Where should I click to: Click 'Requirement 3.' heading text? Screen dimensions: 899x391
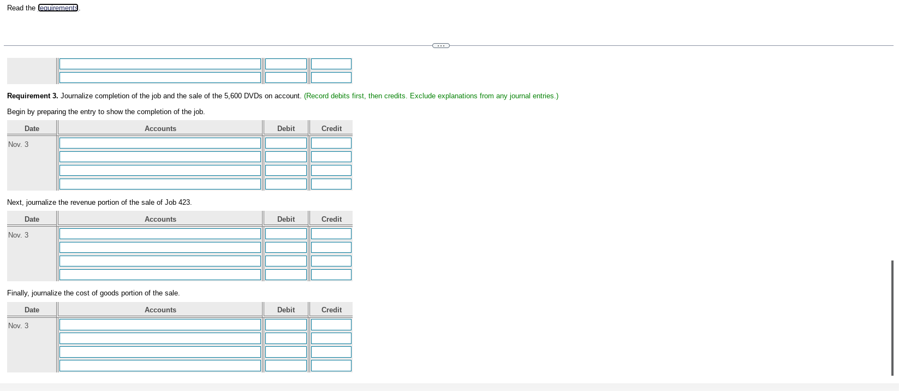pos(32,96)
